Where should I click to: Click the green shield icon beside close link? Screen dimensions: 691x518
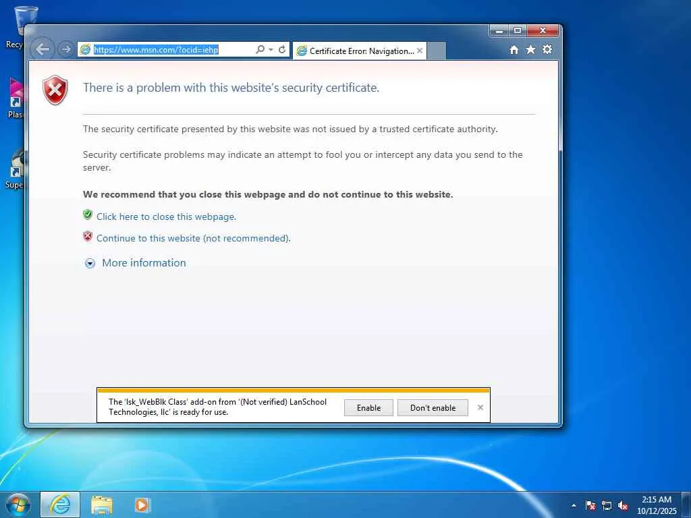pos(88,214)
